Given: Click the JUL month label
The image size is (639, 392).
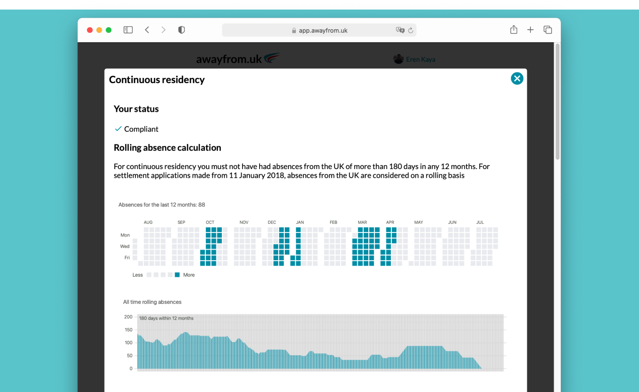Looking at the screenshot, I should [x=480, y=222].
